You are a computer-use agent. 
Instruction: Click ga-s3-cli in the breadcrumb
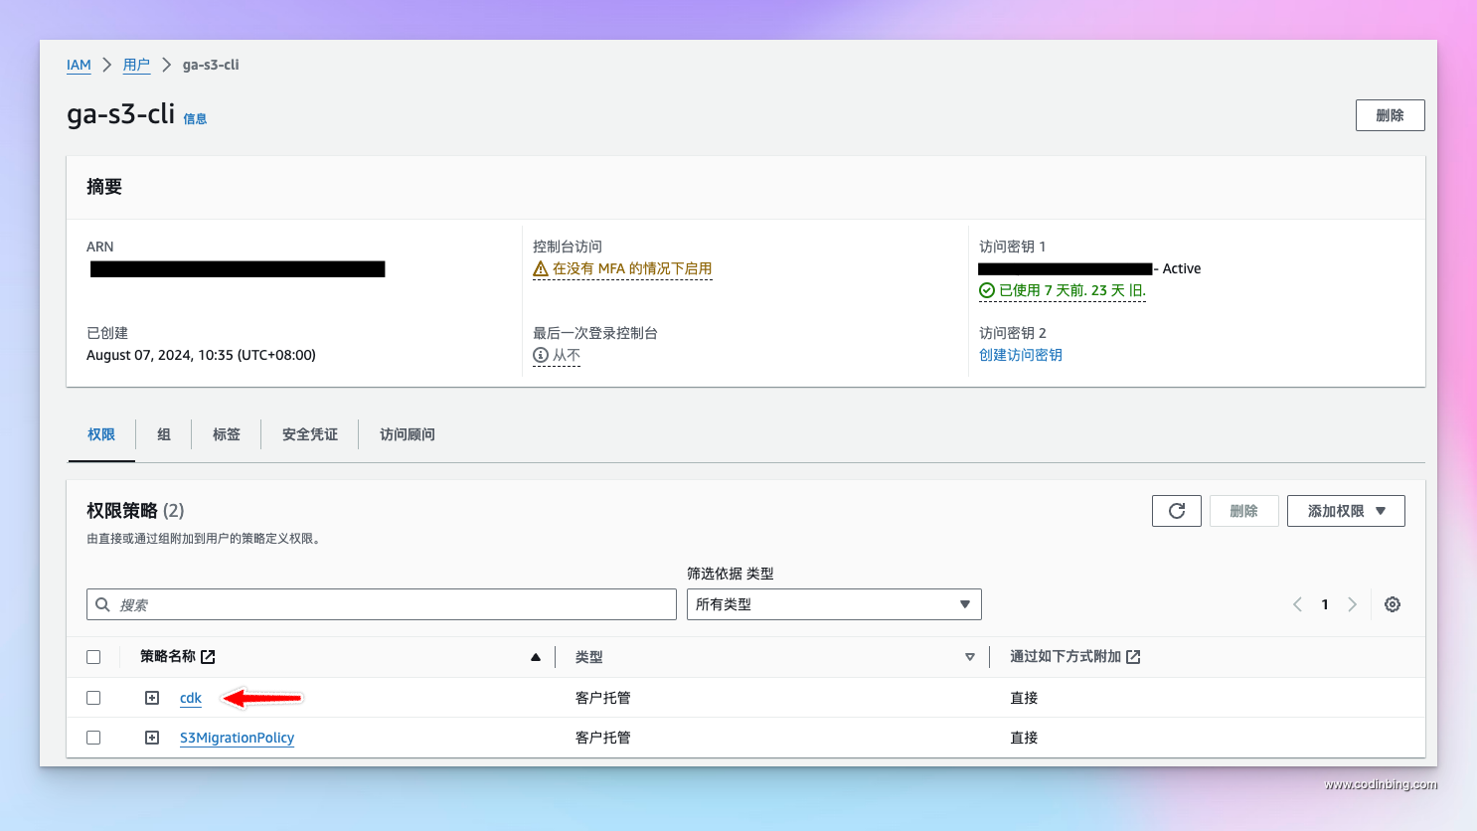[211, 65]
